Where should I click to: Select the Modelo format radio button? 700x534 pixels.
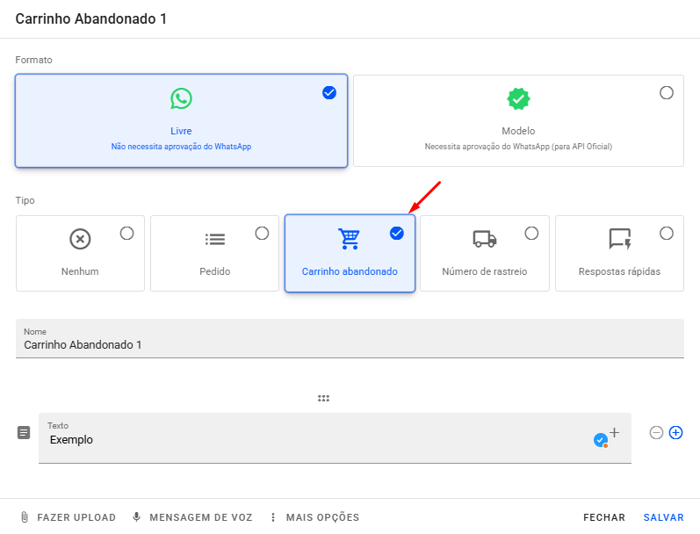[667, 93]
